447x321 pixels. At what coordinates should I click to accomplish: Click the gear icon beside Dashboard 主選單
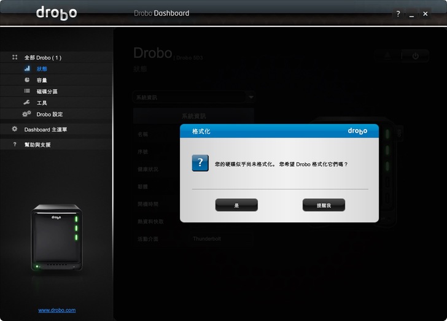point(15,130)
